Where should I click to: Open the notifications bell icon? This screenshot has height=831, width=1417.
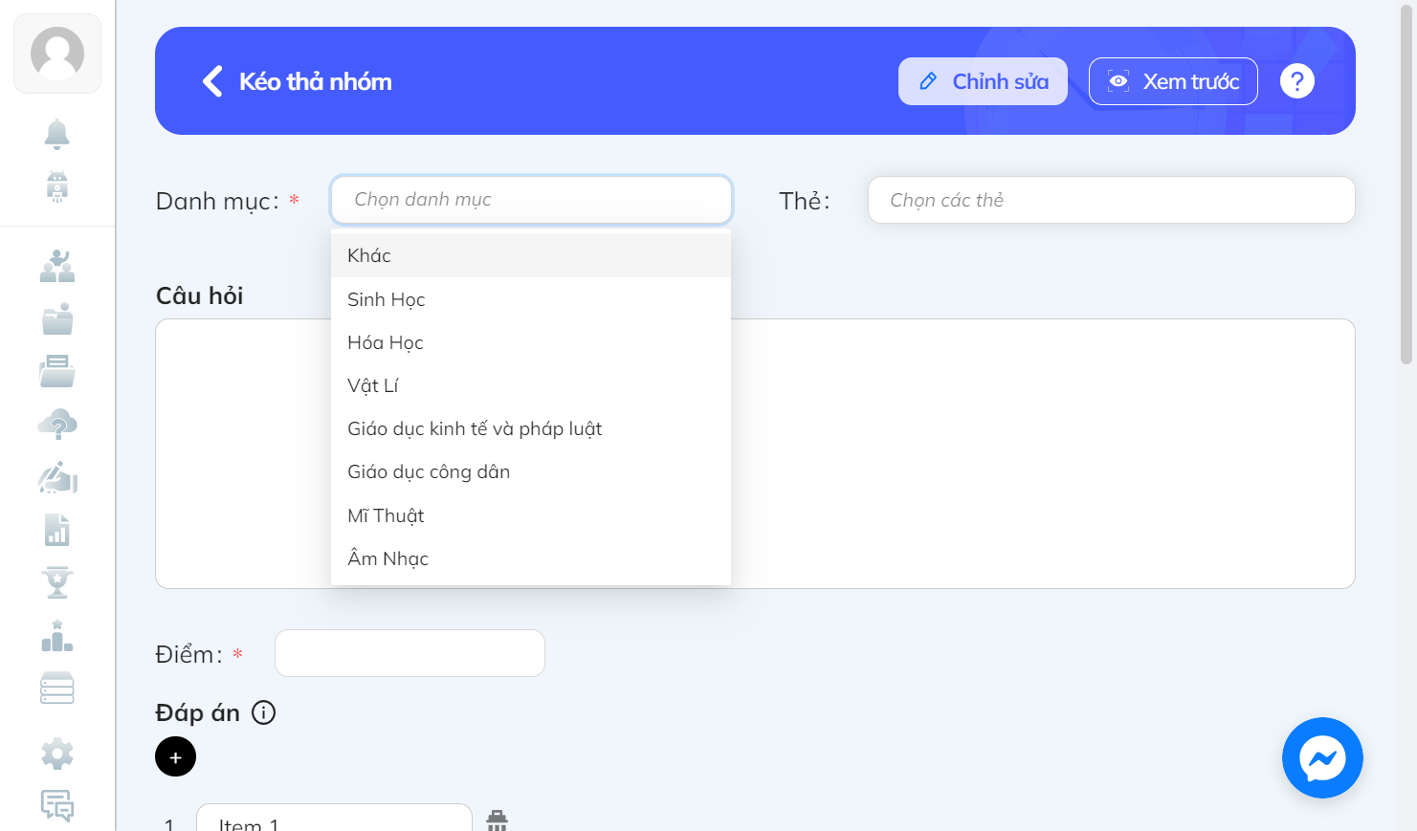tap(57, 134)
